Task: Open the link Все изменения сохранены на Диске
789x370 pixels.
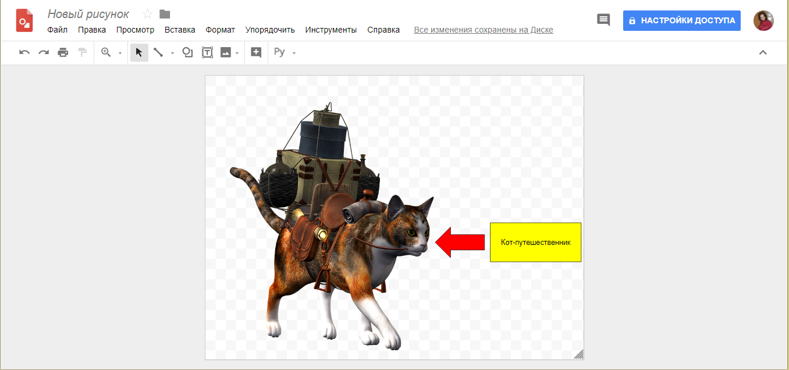Action: [x=483, y=29]
